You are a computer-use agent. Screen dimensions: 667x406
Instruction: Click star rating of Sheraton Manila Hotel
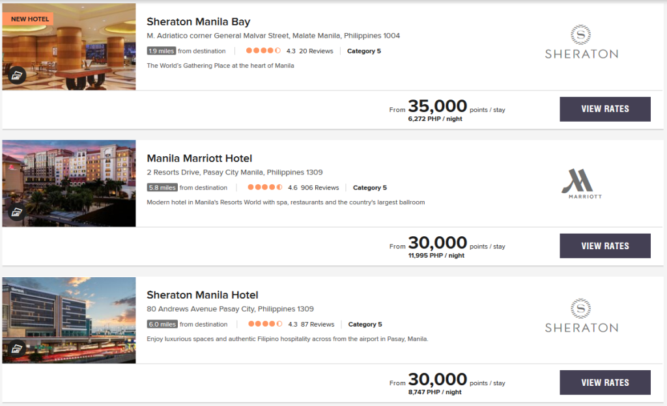pos(264,324)
